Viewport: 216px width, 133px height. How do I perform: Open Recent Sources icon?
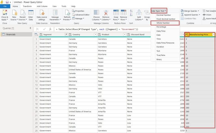23,13
